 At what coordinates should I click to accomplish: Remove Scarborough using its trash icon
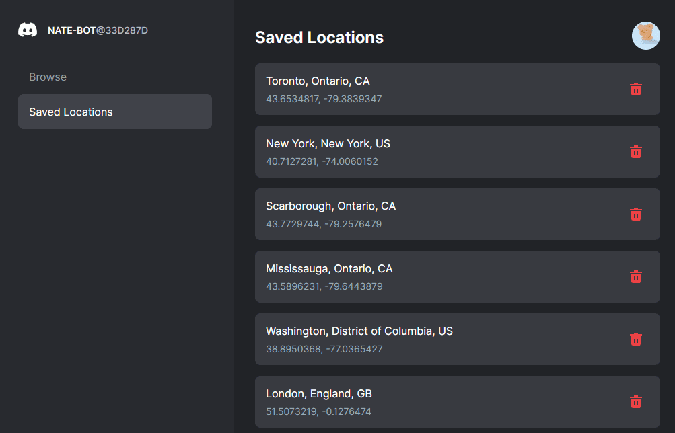click(x=635, y=214)
